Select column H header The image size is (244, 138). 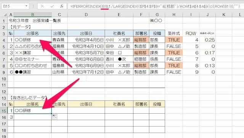click(174, 15)
